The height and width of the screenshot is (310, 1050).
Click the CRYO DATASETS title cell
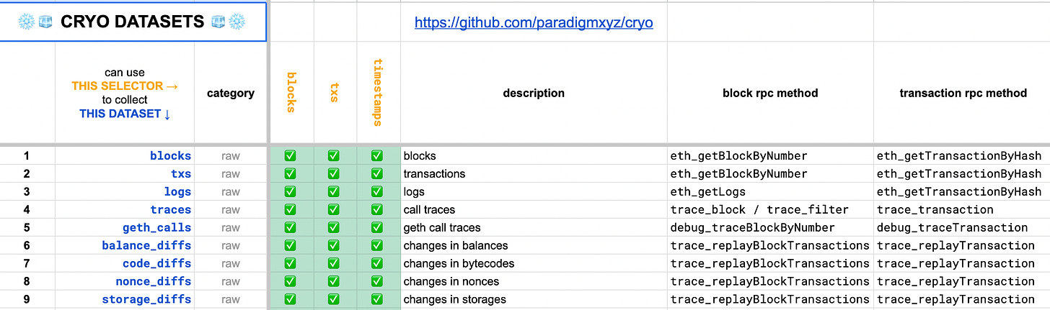[x=133, y=22]
